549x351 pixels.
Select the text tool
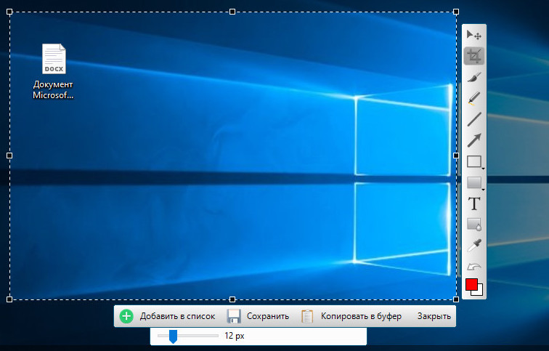474,203
